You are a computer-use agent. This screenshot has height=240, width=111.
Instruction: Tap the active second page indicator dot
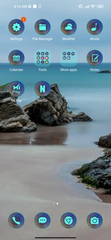pos(57,204)
